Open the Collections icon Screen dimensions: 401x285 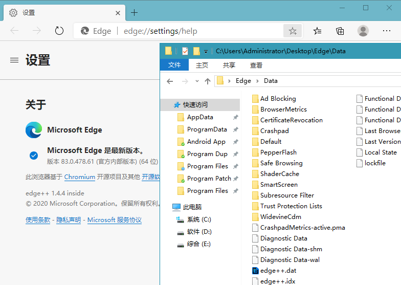[x=340, y=31]
